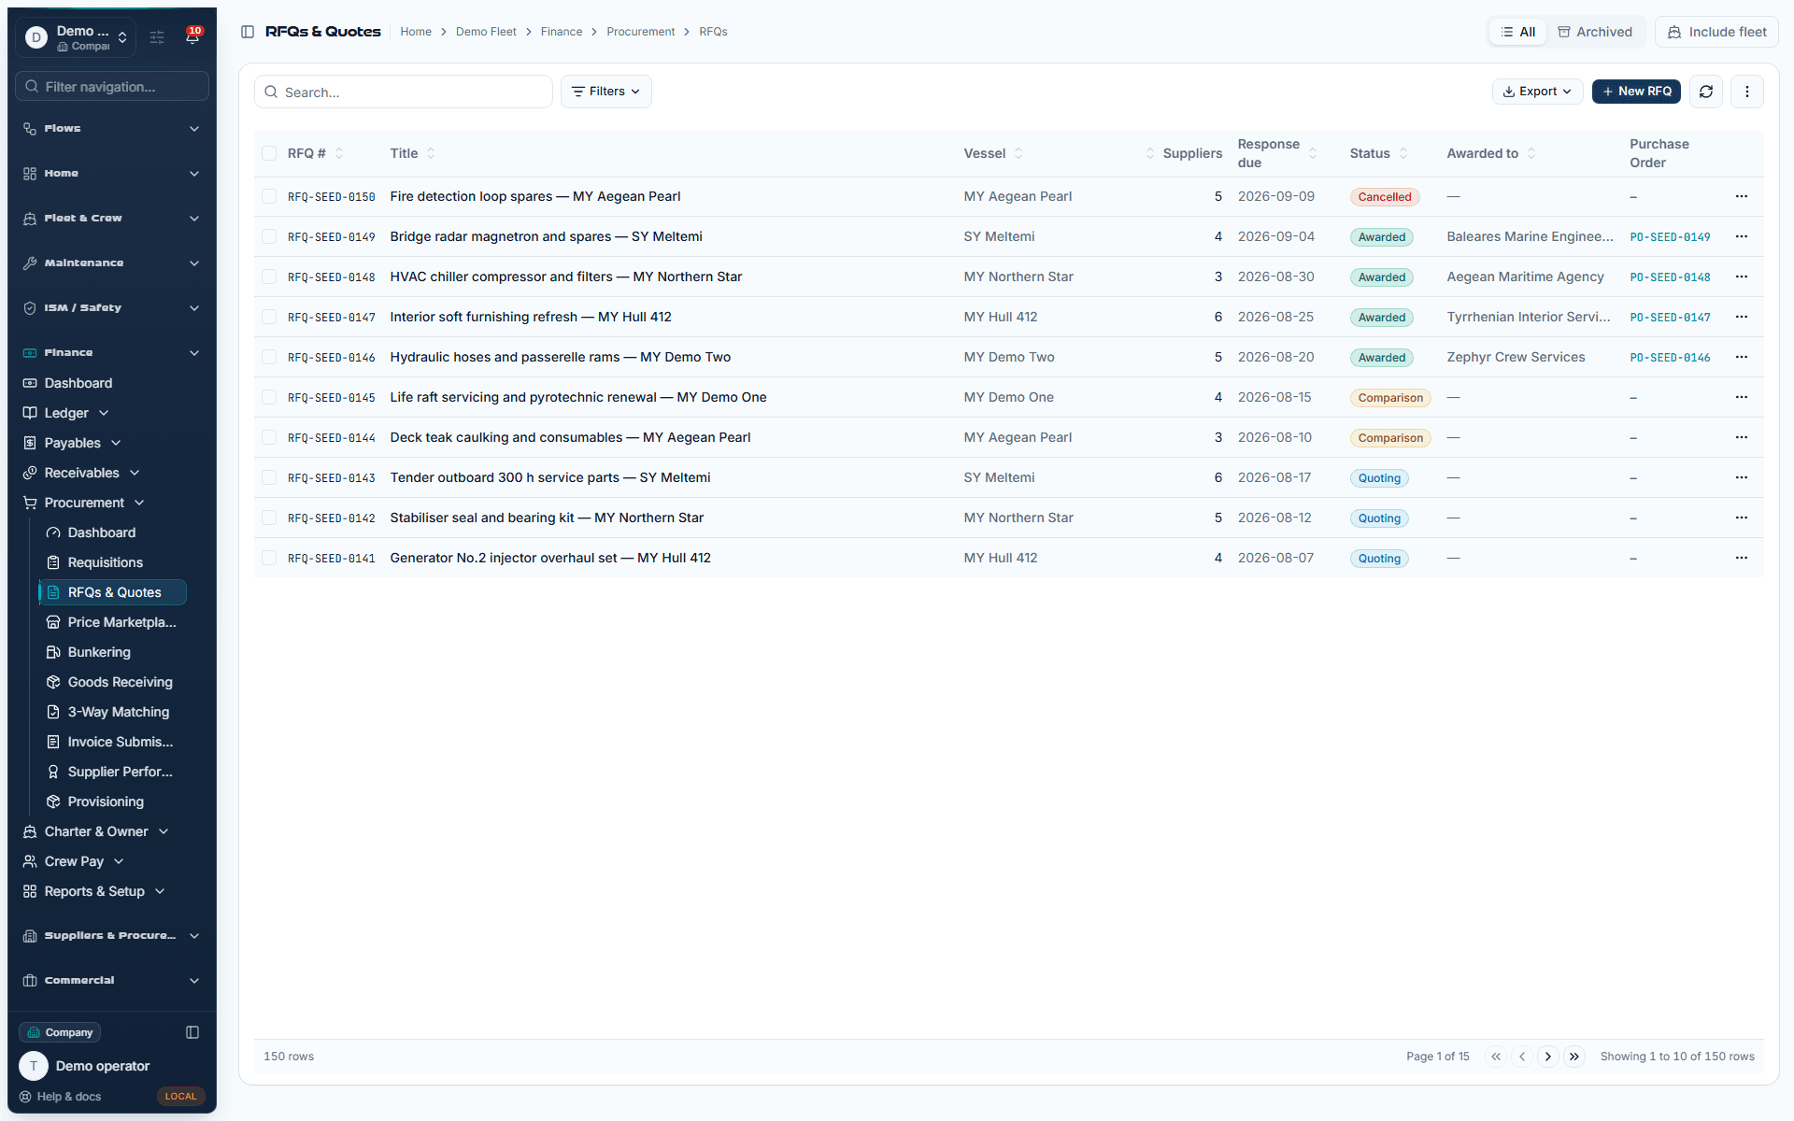The height and width of the screenshot is (1121, 1794).
Task: Expand Receivables in the sidebar
Action: (x=81, y=473)
